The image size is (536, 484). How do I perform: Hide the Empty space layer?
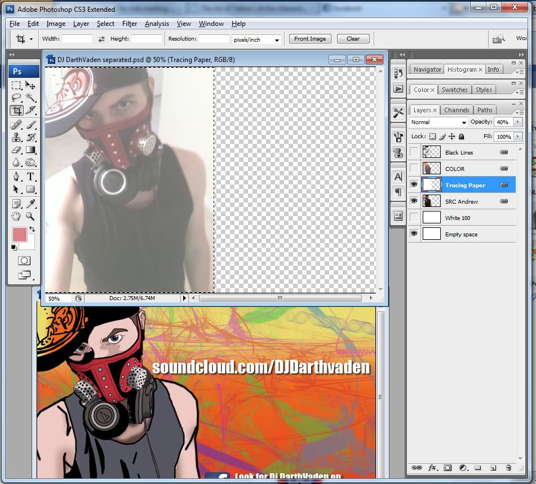click(414, 234)
